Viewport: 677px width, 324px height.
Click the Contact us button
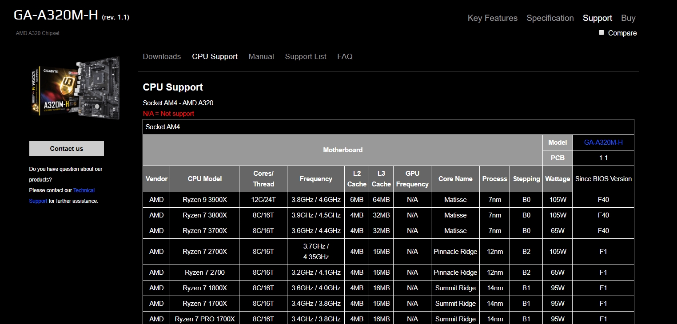(x=67, y=149)
